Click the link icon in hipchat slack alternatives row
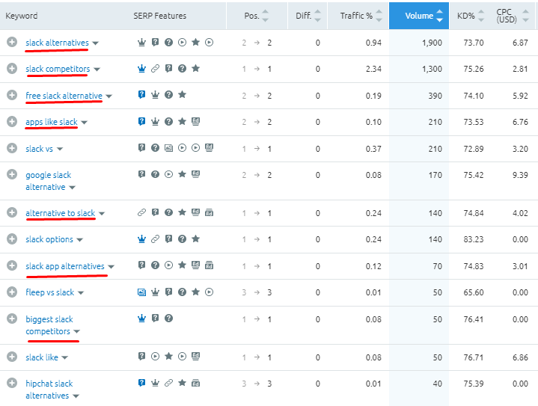Viewport: 538px width, 406px height. (x=168, y=383)
